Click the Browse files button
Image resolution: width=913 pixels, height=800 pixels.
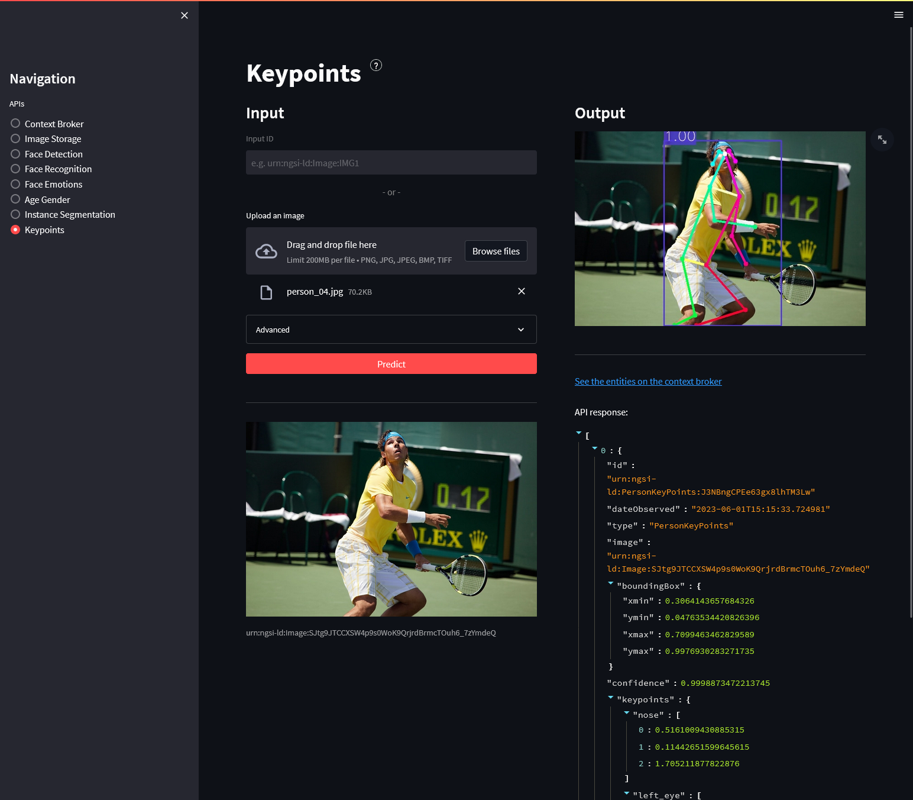point(496,251)
